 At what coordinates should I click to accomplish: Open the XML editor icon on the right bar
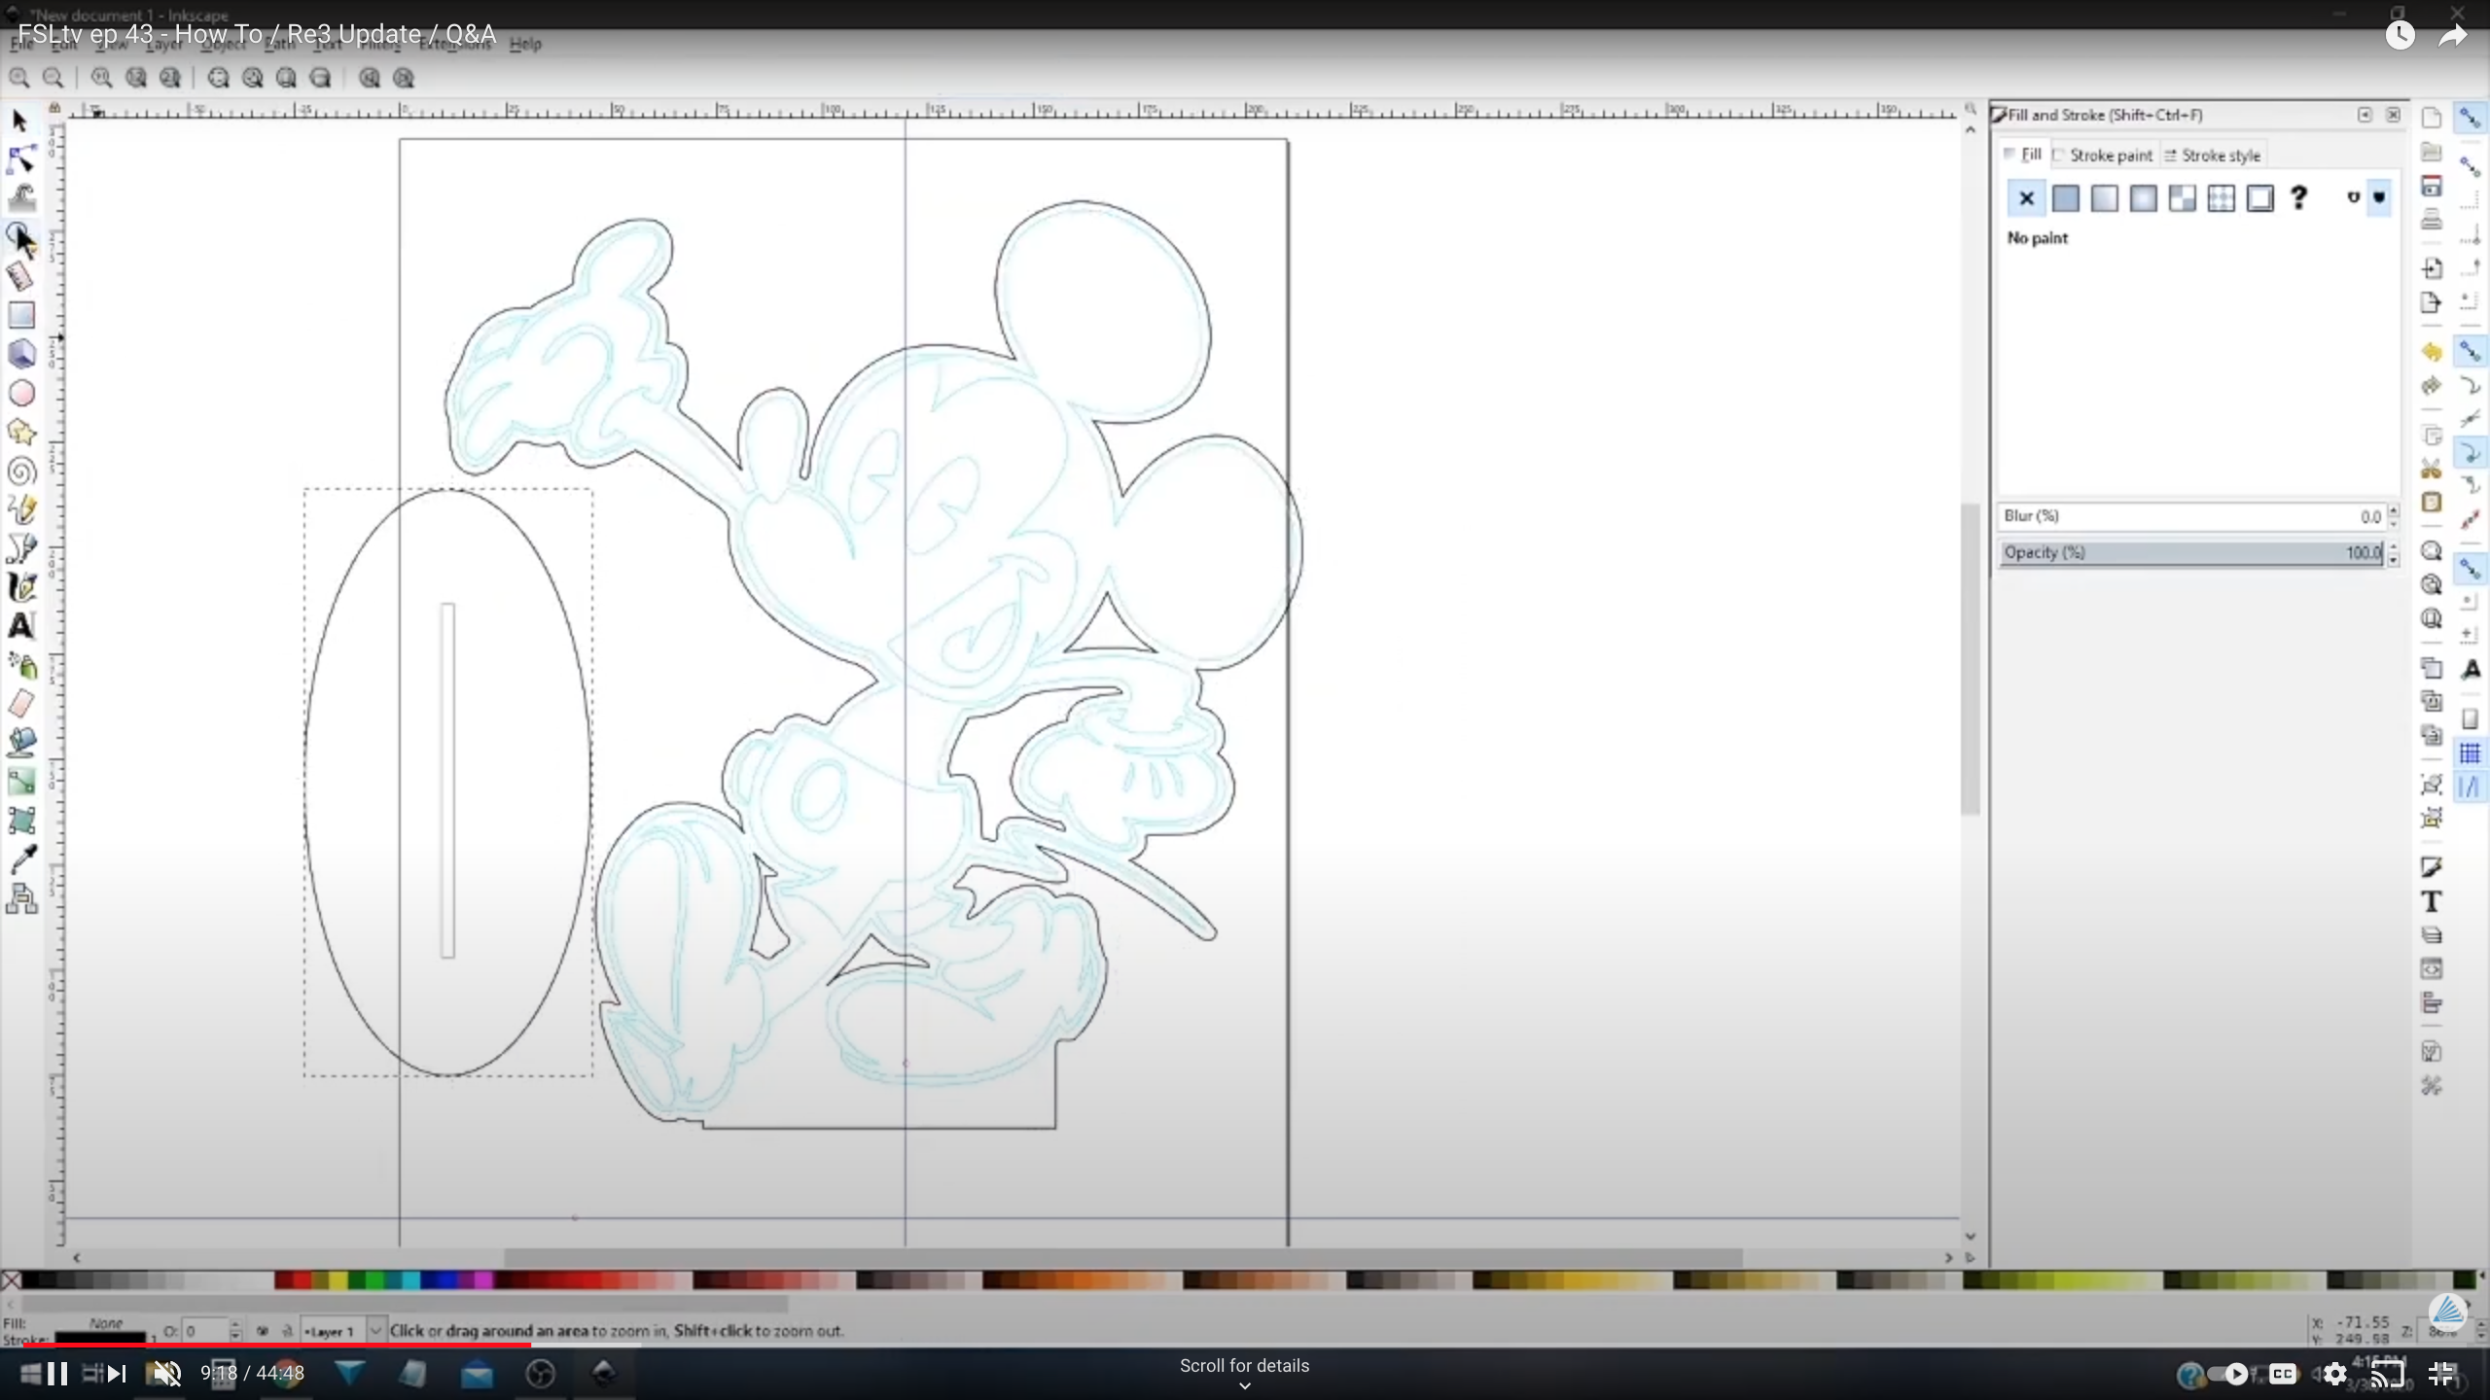click(x=2432, y=969)
